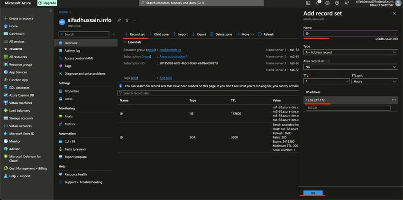Open Help + support
The height and width of the screenshot is (200, 403).
click(17, 176)
